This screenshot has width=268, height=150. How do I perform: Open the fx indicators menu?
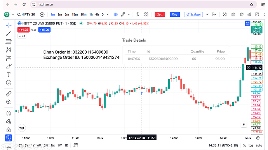(x=137, y=14)
